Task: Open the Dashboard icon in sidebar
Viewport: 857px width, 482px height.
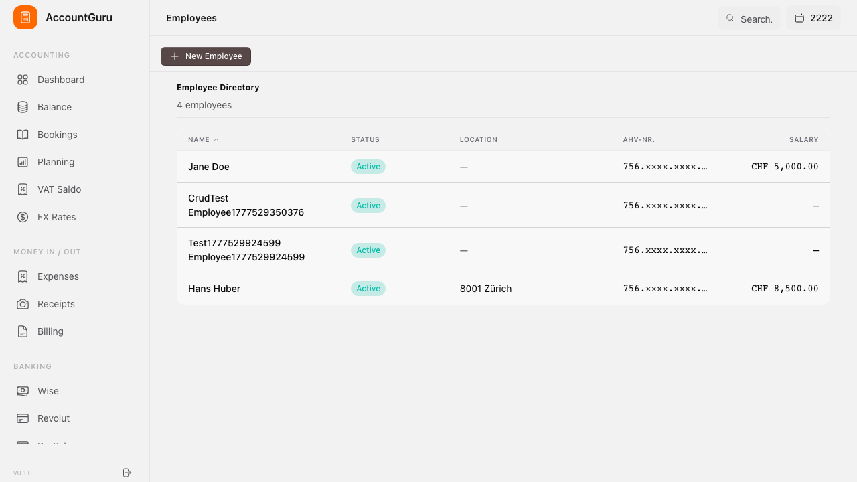Action: pyautogui.click(x=23, y=80)
